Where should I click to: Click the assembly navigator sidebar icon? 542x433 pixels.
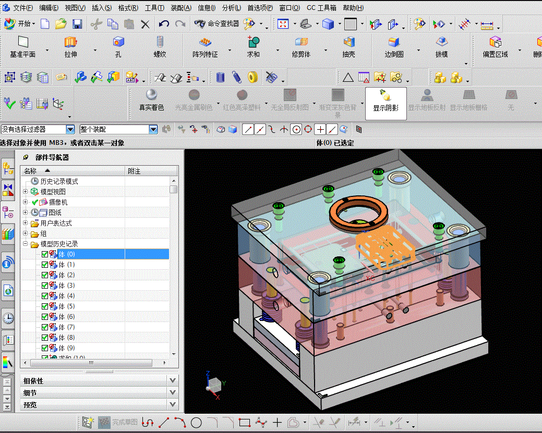[8, 168]
